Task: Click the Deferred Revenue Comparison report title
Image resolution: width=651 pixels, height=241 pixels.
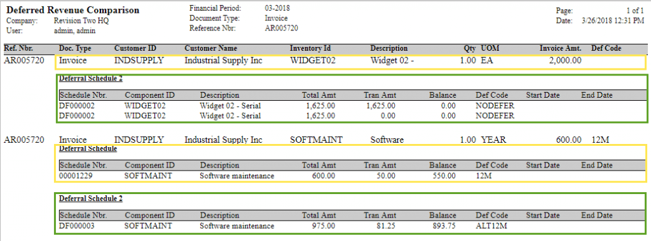Action: [72, 10]
